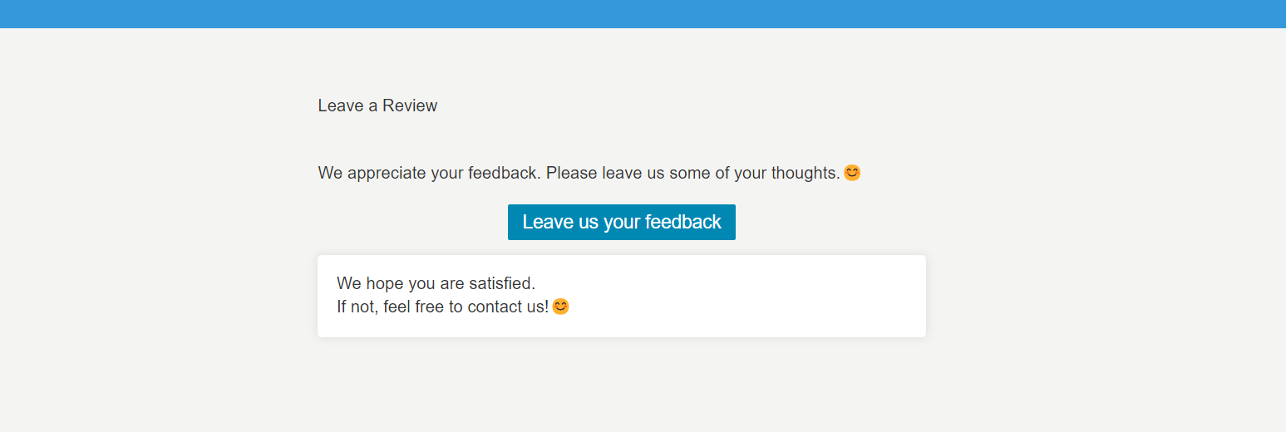1286x432 pixels.
Task: Click the word "appreciate" in the paragraph
Action: pos(387,173)
